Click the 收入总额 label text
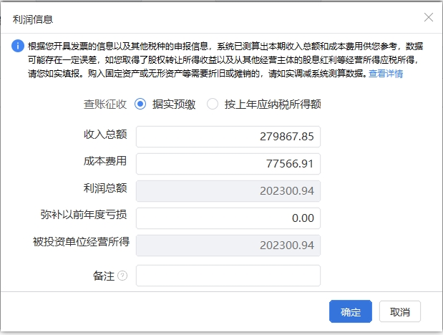This screenshot has height=335, width=443. [x=105, y=135]
